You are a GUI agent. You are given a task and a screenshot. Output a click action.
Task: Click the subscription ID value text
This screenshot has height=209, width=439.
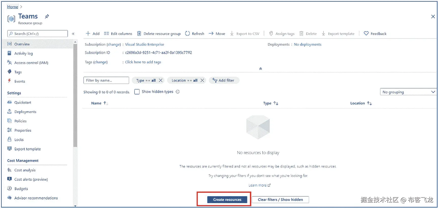click(159, 53)
